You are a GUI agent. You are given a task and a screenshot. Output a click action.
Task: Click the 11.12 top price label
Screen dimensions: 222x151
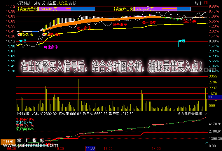tap(11, 6)
